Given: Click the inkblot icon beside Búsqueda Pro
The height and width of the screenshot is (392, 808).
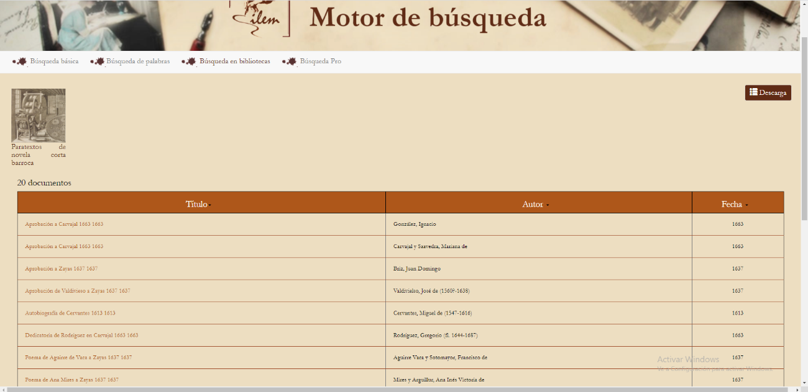Looking at the screenshot, I should (292, 61).
